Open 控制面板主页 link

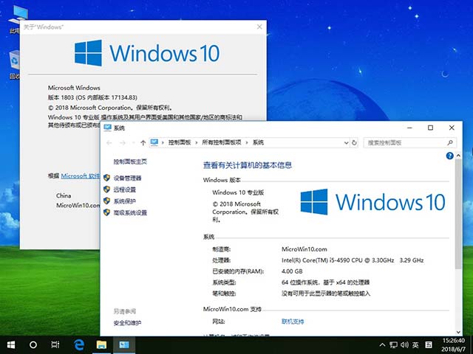point(130,162)
